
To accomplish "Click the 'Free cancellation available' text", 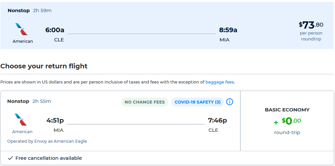I will click(x=48, y=158).
